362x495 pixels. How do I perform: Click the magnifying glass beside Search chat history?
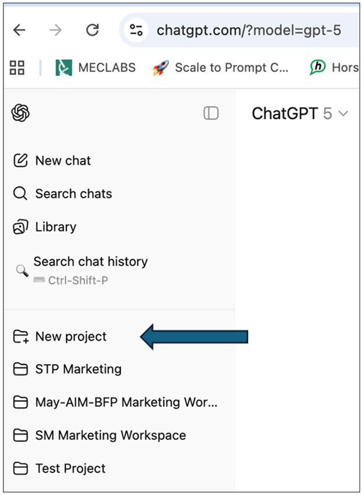(x=22, y=270)
